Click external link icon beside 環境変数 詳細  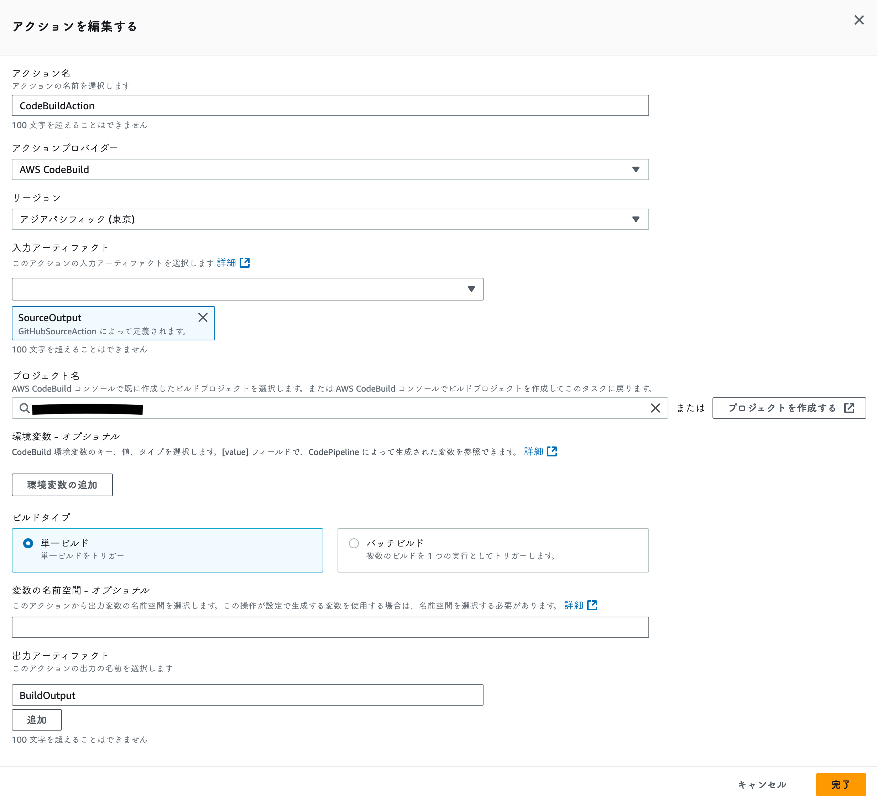(x=553, y=451)
